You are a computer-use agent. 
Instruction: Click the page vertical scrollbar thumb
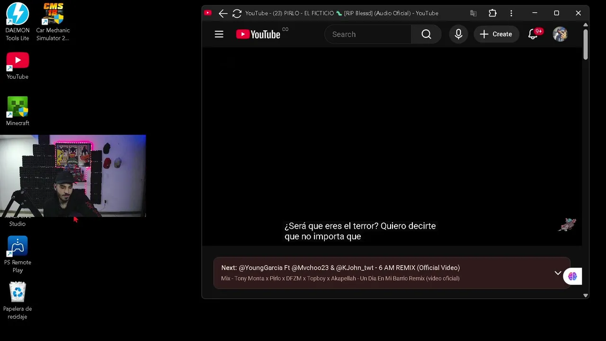coord(585,44)
